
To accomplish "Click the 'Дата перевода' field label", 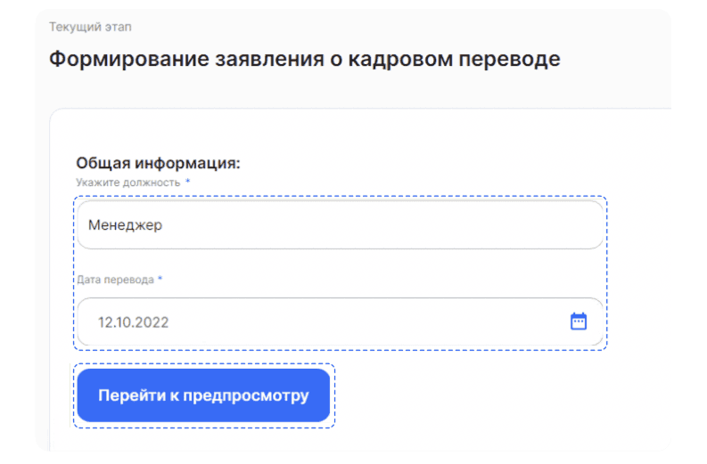I will (115, 280).
